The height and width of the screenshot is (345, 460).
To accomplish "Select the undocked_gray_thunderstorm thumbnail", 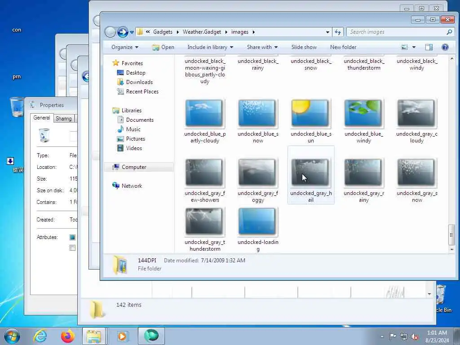I will click(204, 221).
